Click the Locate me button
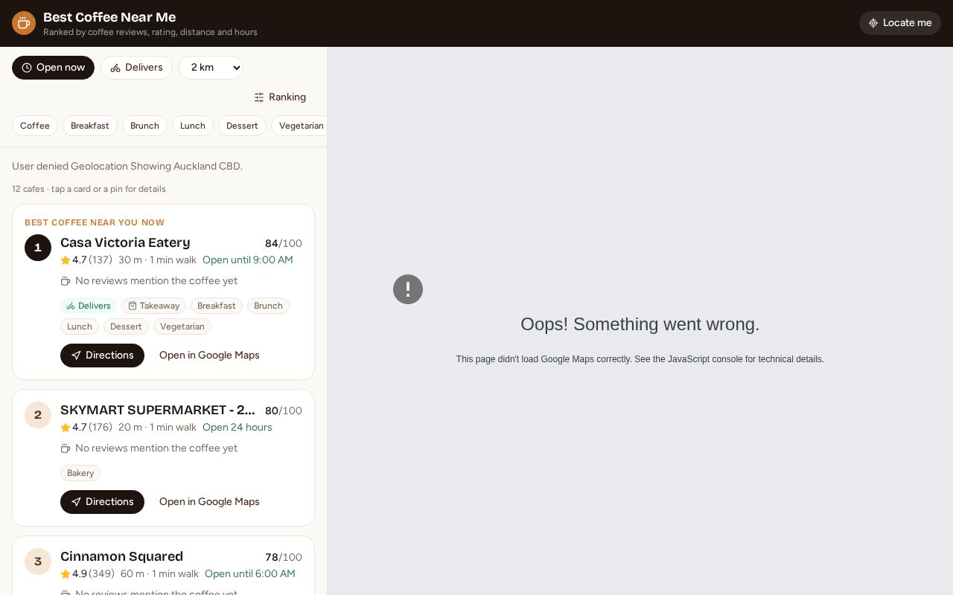This screenshot has height=595, width=953. point(900,23)
